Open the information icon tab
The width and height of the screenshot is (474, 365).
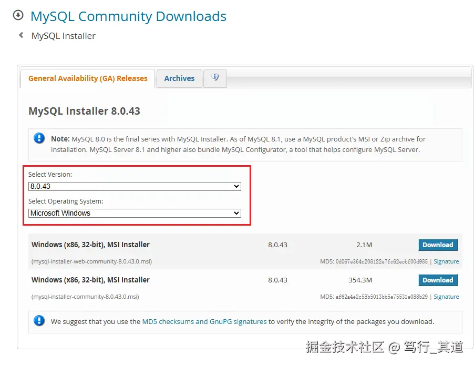215,78
